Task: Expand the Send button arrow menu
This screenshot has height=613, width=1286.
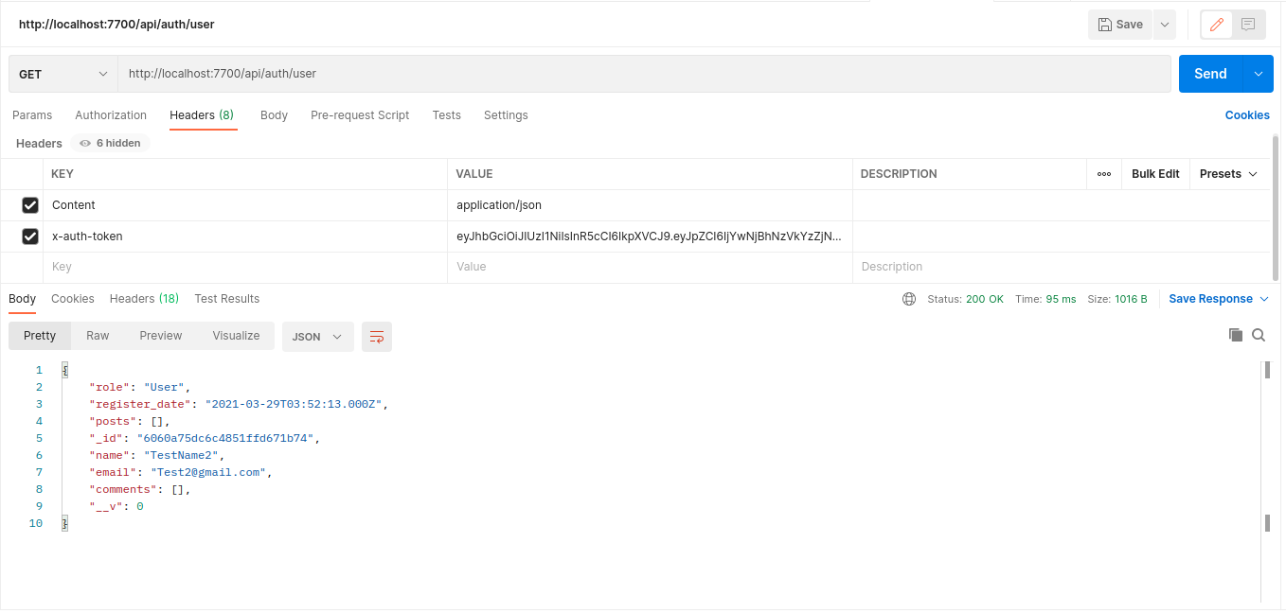Action: coord(1259,74)
